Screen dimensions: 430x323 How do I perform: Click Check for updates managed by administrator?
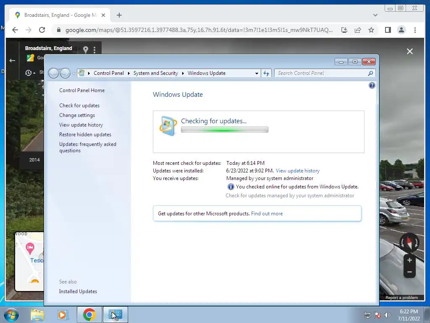click(290, 196)
